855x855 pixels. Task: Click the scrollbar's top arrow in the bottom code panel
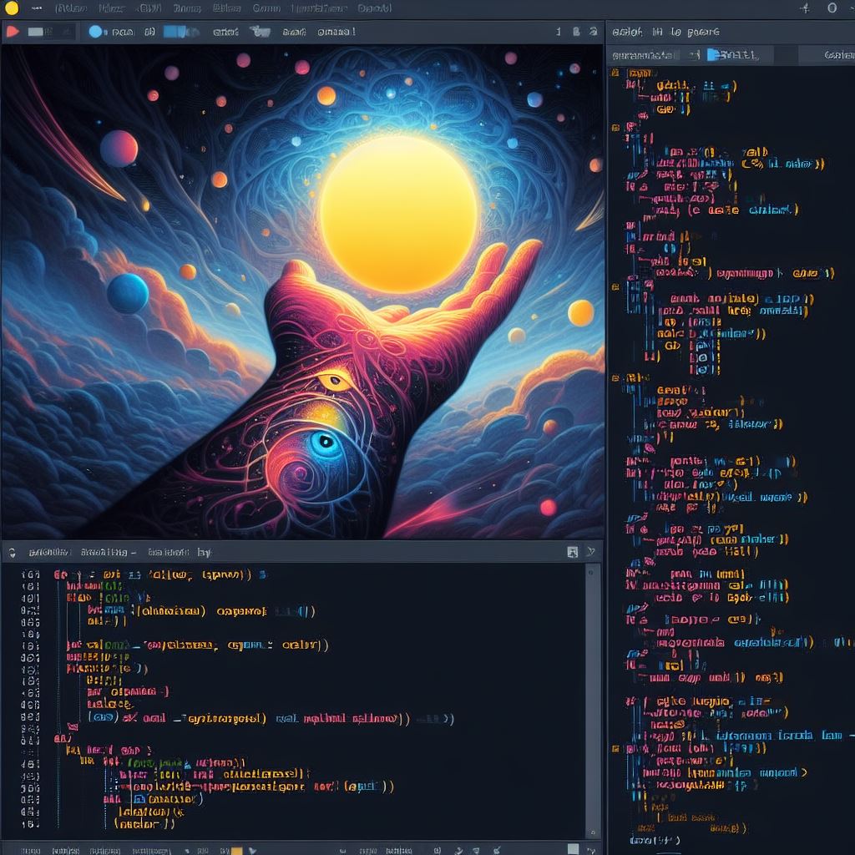click(590, 573)
